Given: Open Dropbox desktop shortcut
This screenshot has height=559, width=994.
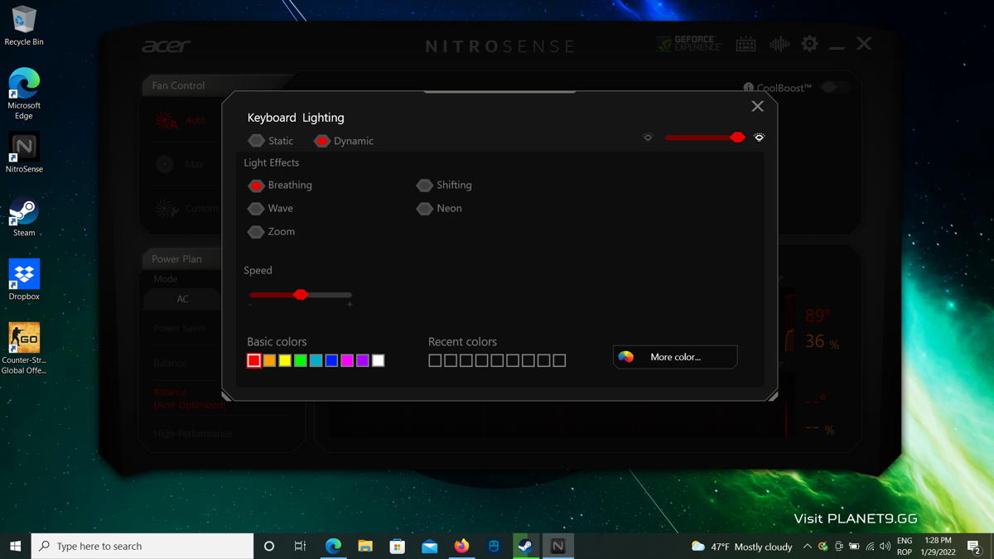Looking at the screenshot, I should (24, 280).
